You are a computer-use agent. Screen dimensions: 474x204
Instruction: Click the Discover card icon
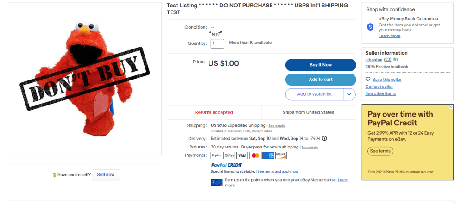281,155
